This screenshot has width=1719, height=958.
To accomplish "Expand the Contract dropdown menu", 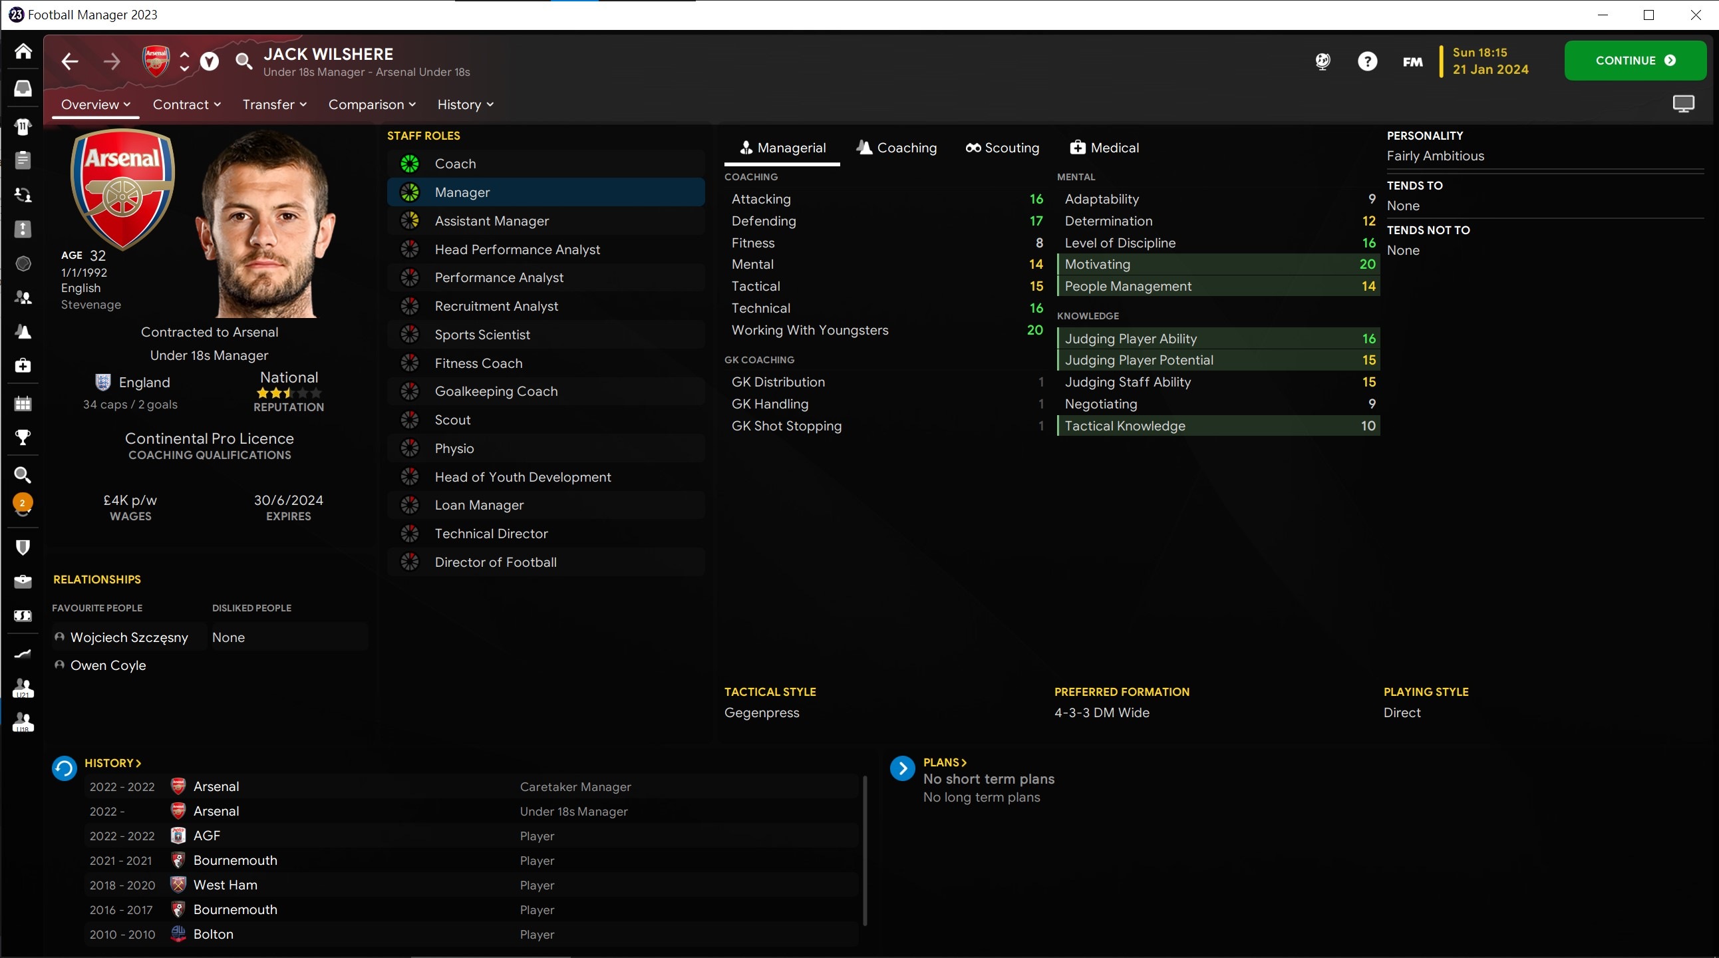I will [x=187, y=104].
